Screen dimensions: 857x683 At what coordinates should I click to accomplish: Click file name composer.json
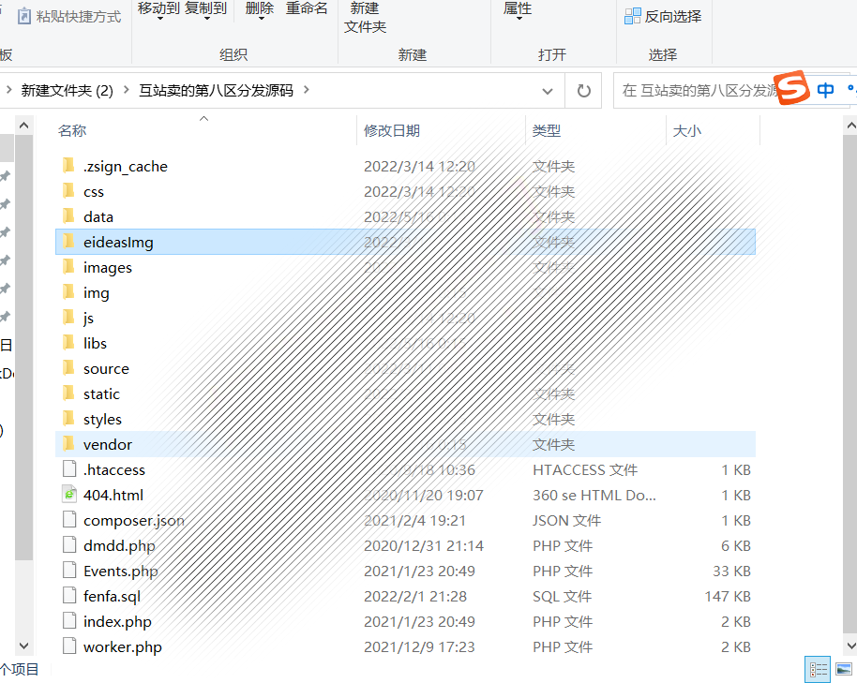(x=134, y=521)
